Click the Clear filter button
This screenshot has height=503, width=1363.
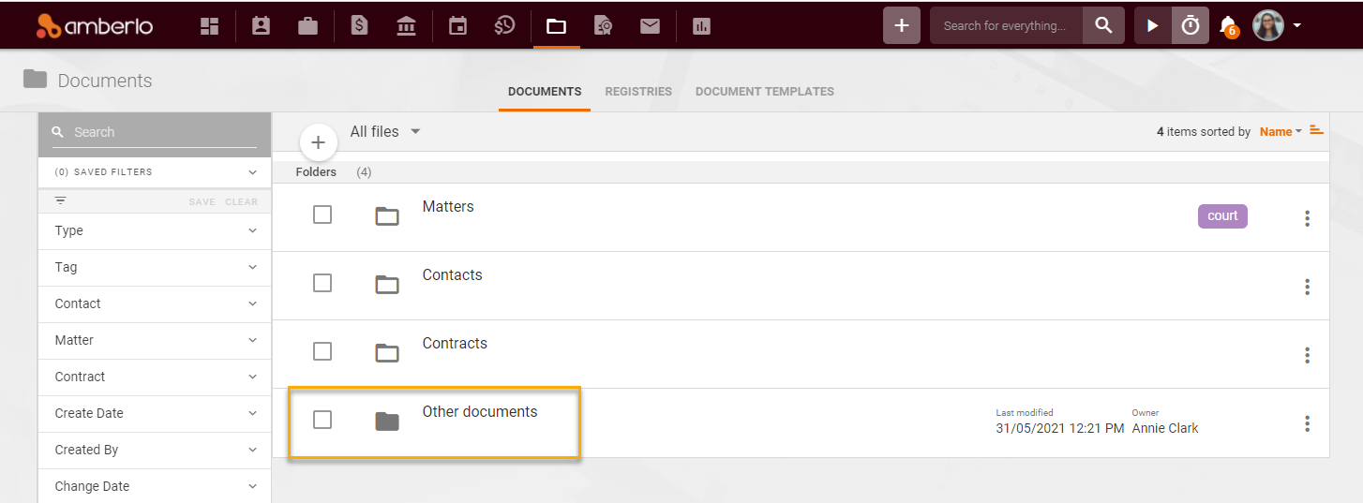click(241, 201)
